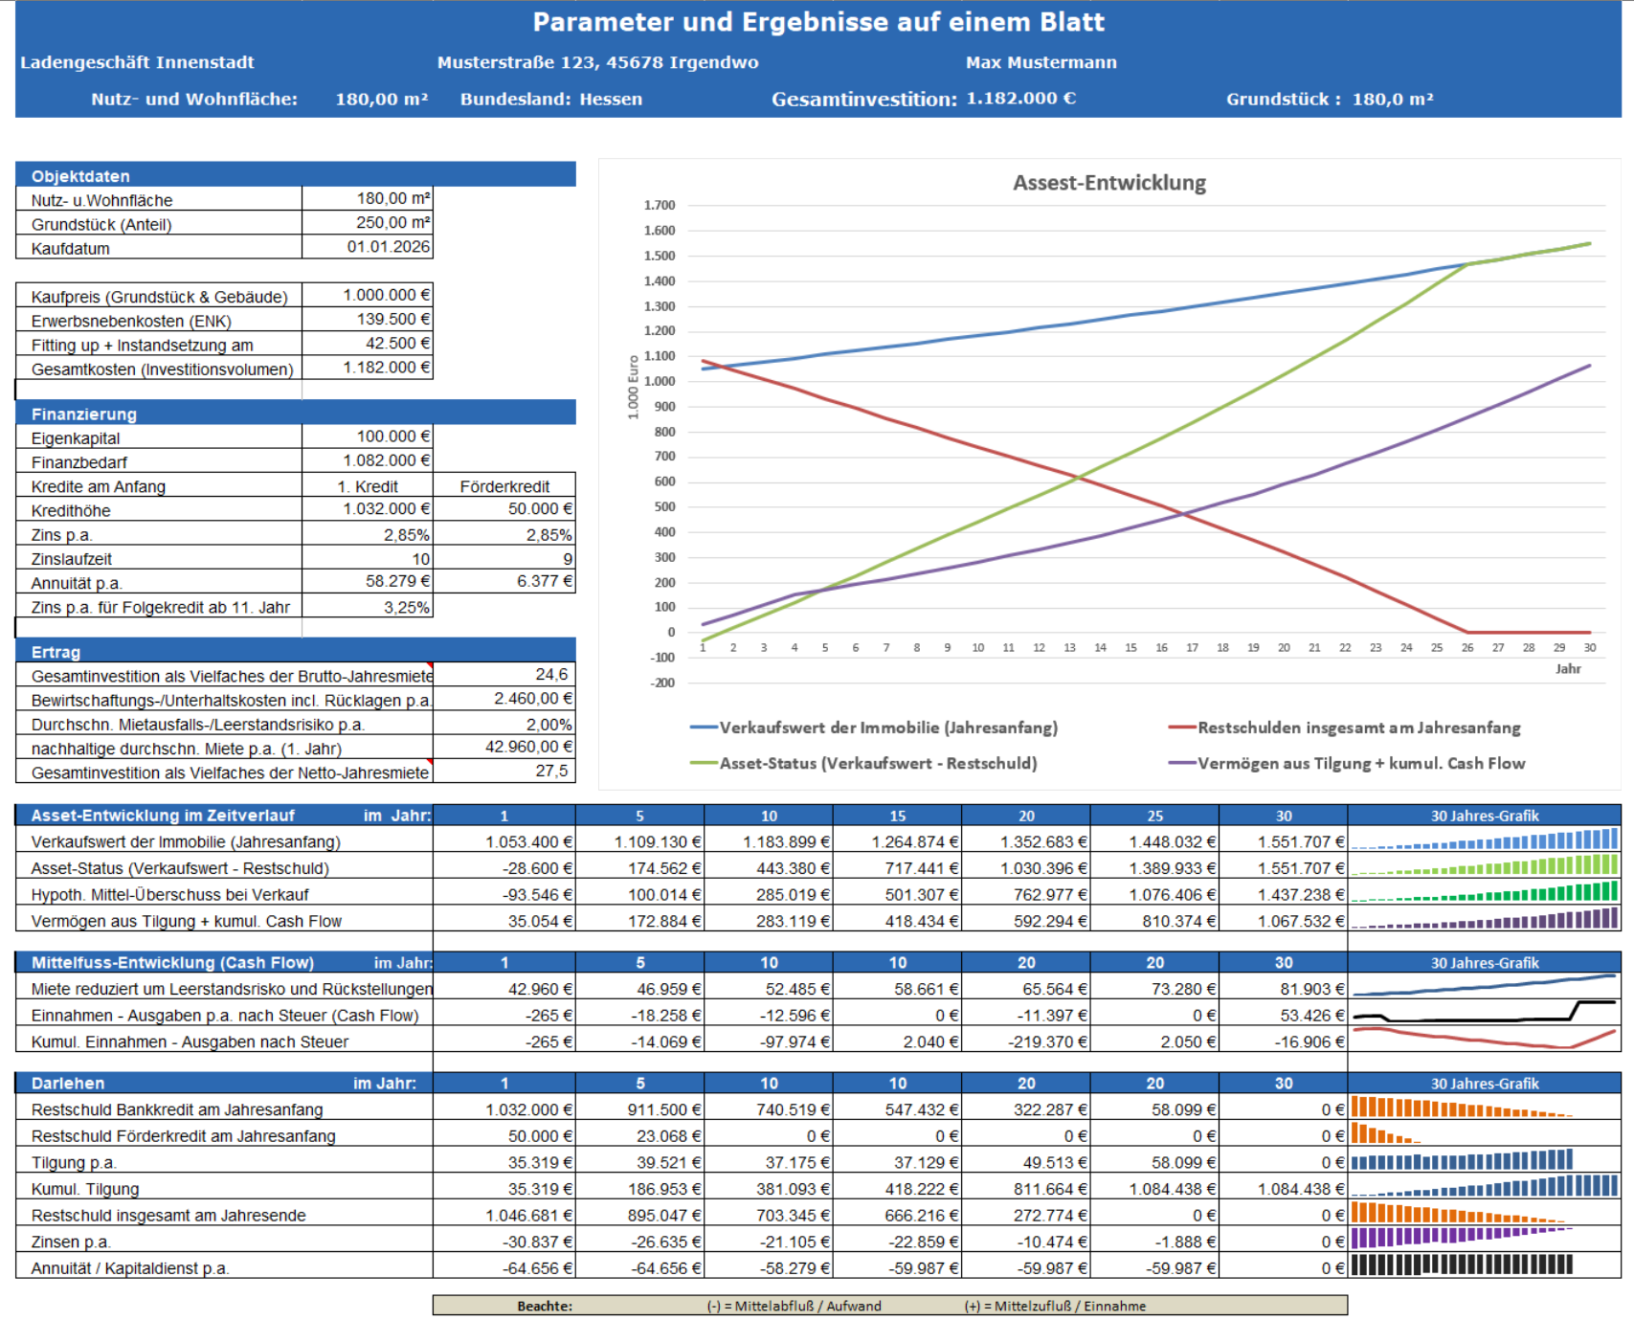The width and height of the screenshot is (1634, 1321).
Task: Click Kumul. Tilgung value 1.084.438 € in year 30
Action: pyautogui.click(x=1284, y=1189)
